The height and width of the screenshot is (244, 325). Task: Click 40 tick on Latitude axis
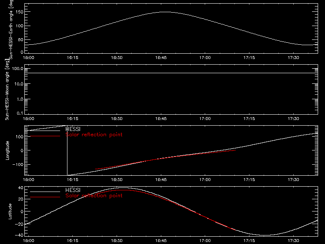pos(21,188)
